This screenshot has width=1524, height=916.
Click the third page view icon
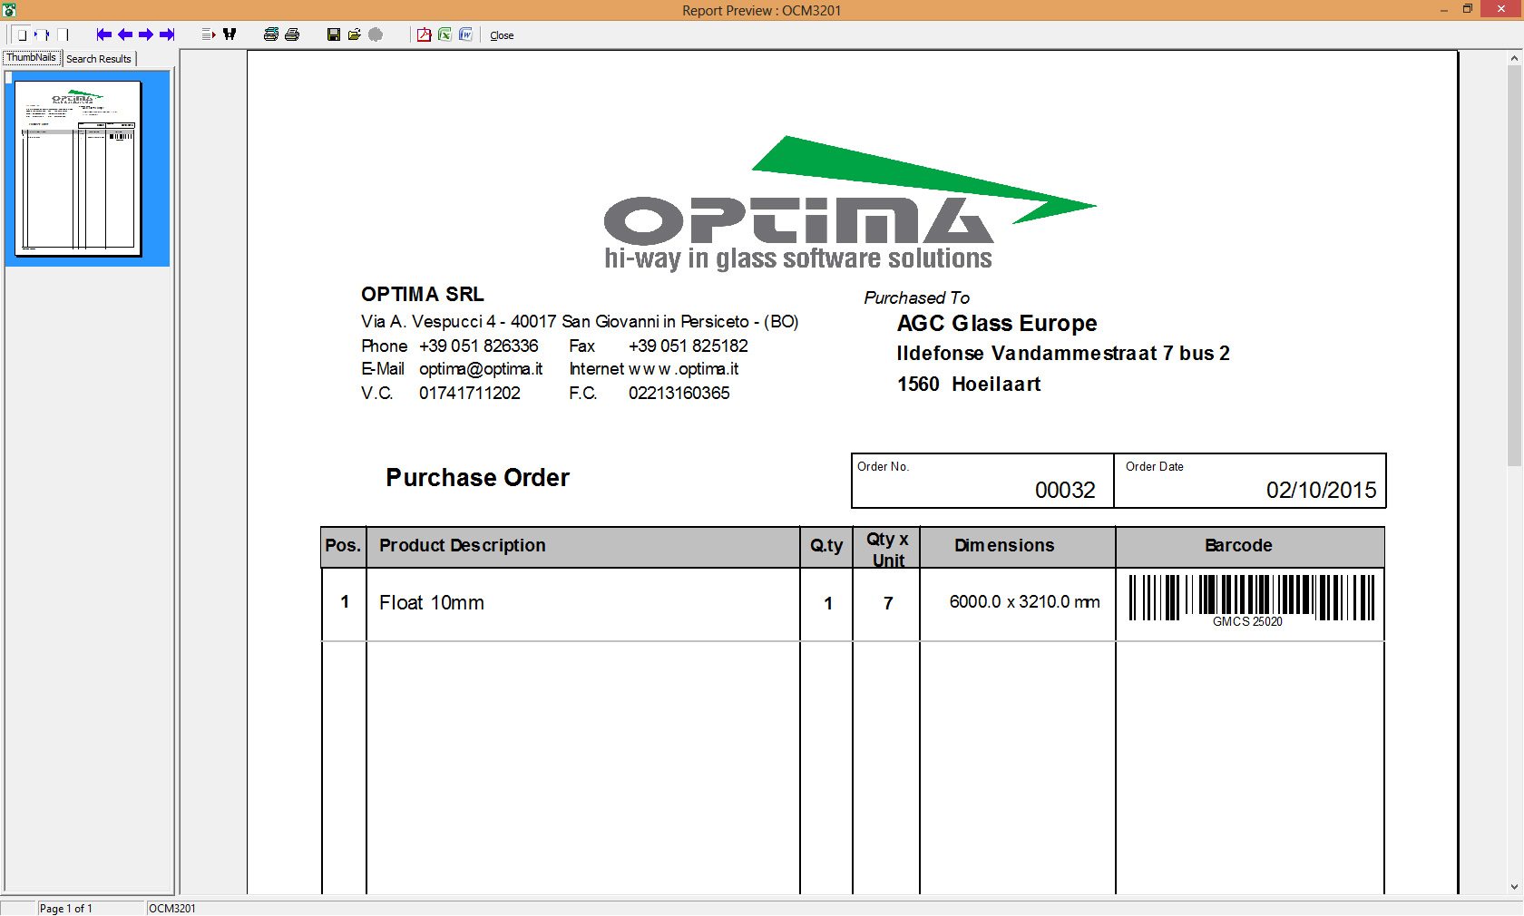coord(63,35)
